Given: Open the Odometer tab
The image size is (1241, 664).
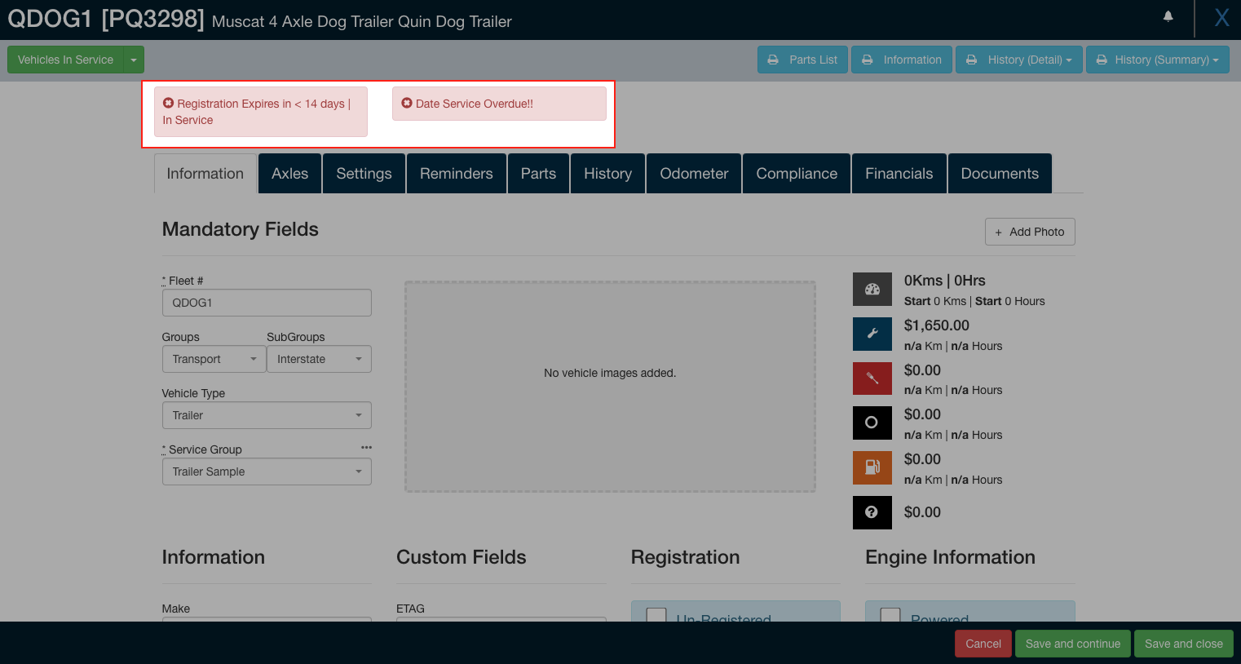Looking at the screenshot, I should pos(693,174).
